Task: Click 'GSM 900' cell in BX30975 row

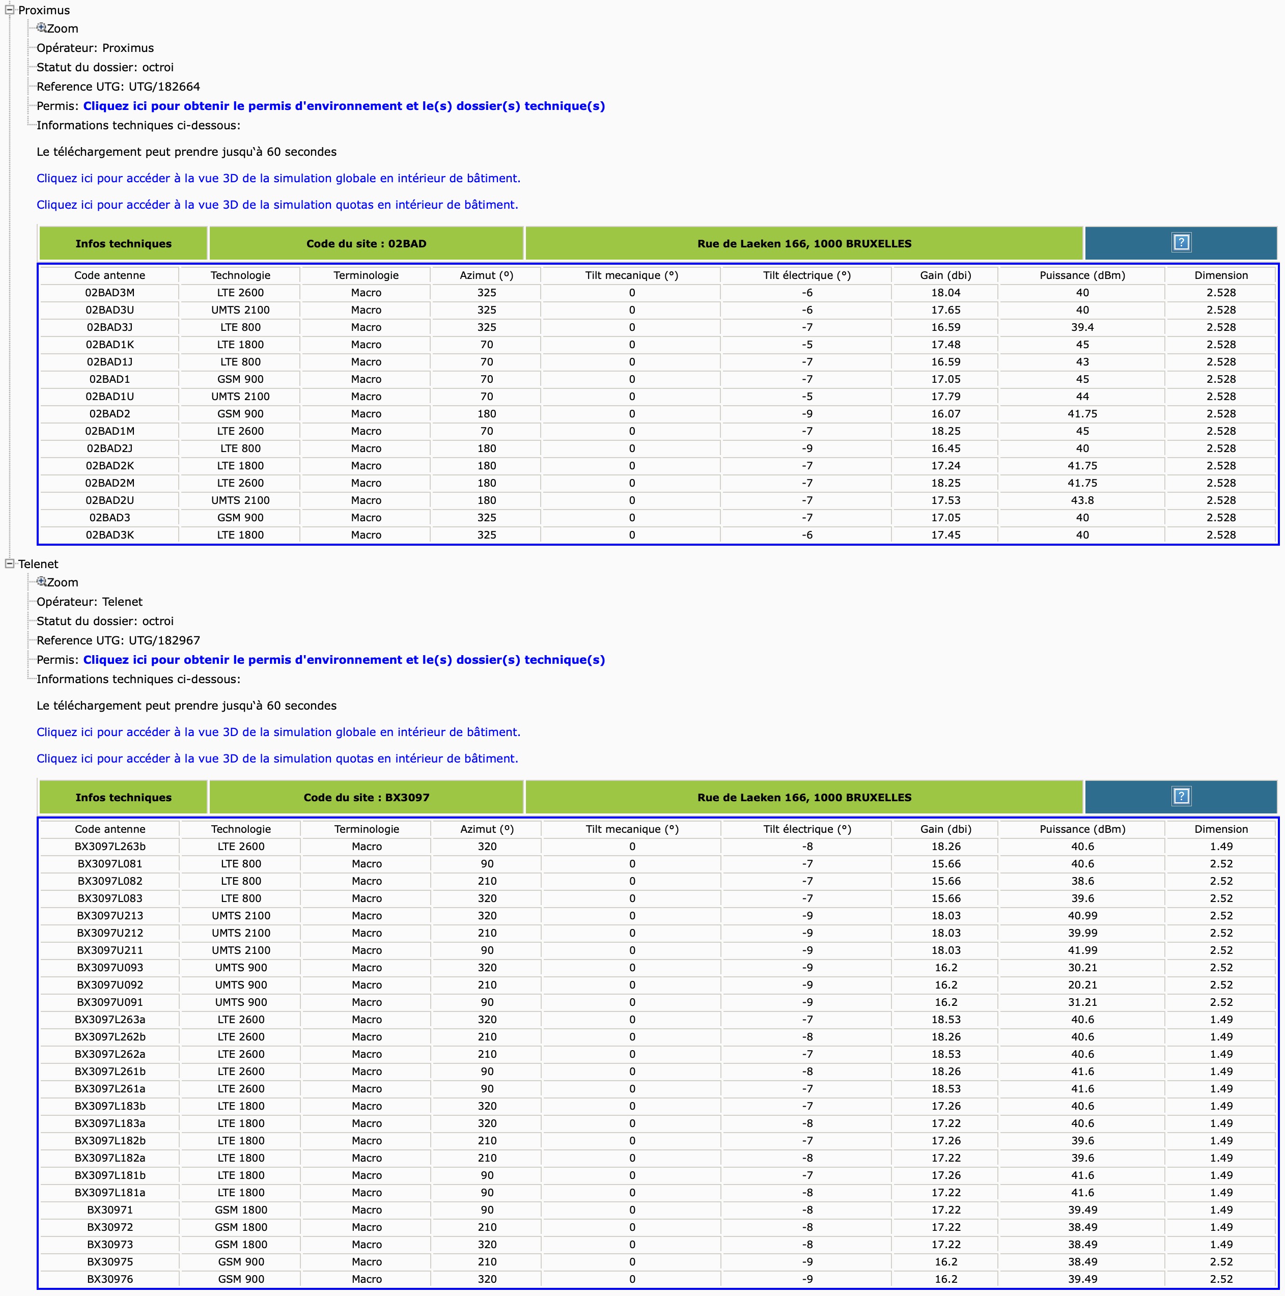Action: [x=241, y=1262]
